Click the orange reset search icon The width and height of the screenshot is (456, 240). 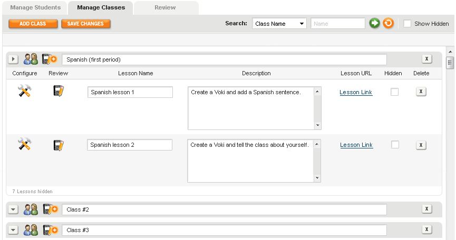[x=388, y=24]
